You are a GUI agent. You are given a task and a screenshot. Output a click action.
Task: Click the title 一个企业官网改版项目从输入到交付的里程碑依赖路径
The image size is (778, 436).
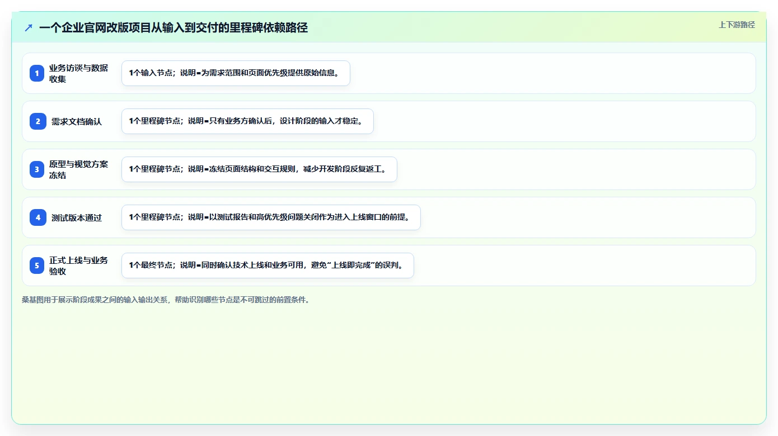[x=174, y=27]
